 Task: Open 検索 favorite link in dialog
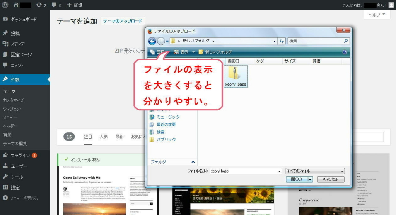click(157, 132)
